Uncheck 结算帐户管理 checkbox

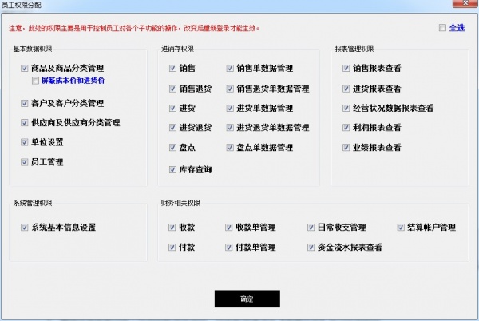tap(401, 228)
